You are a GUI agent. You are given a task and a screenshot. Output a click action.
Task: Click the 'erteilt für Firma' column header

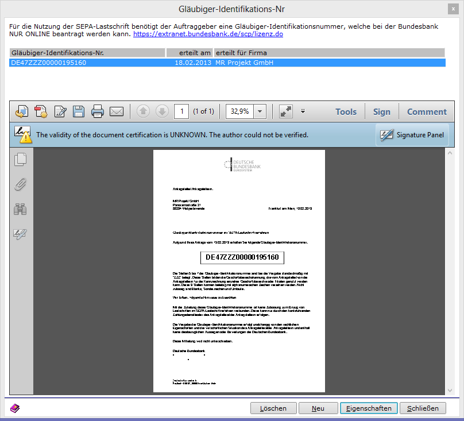pos(329,53)
